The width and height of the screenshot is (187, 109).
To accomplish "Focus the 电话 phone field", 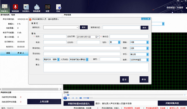I will pos(55,42).
